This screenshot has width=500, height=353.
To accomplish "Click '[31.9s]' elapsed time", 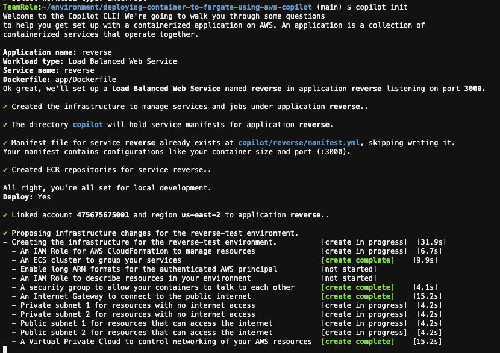I will (x=431, y=242).
